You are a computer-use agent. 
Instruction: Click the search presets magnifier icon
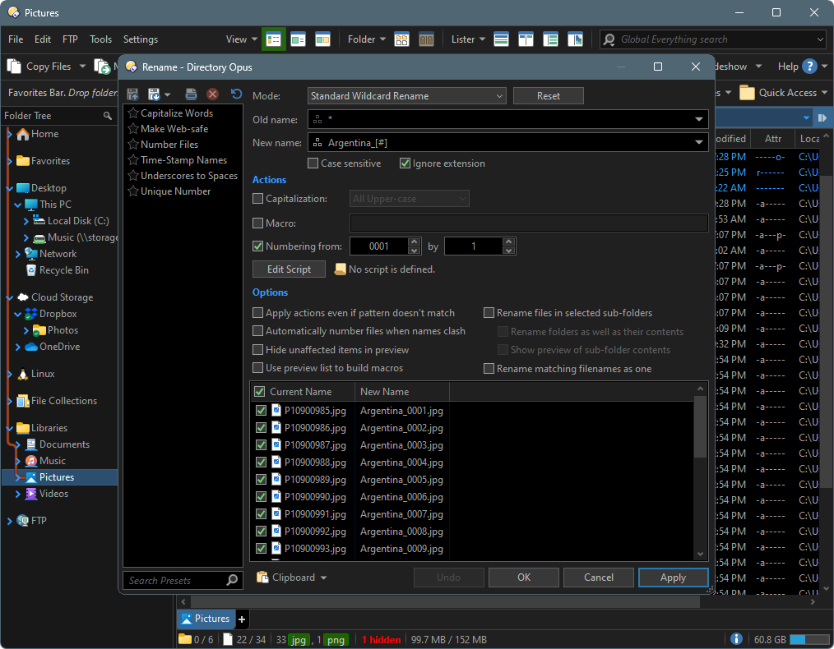point(232,581)
